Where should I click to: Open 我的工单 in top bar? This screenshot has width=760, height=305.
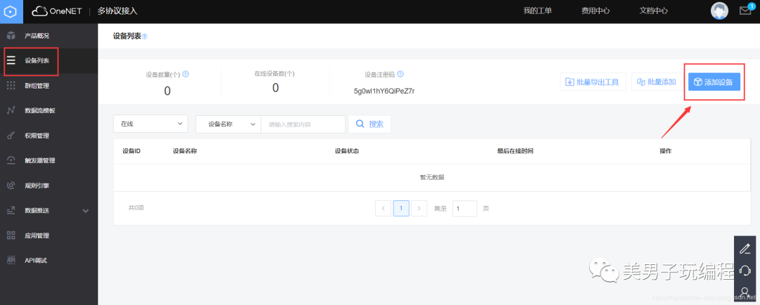click(538, 11)
